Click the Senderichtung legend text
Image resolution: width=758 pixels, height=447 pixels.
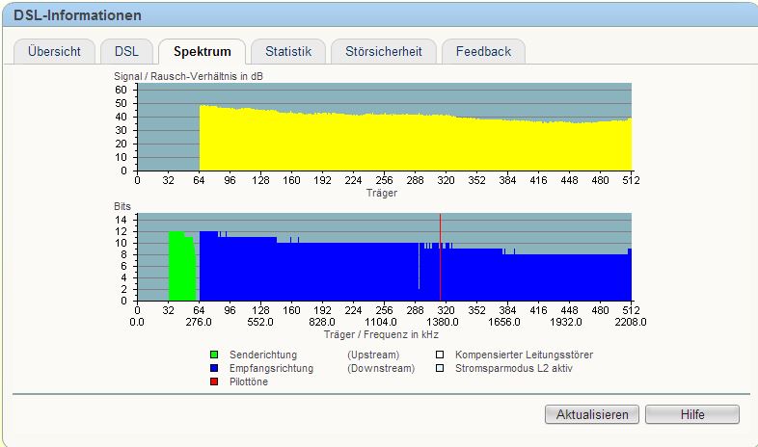pyautogui.click(x=263, y=355)
